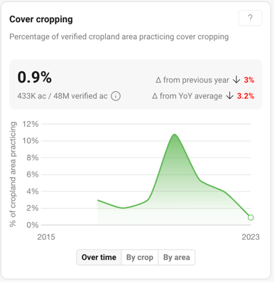Click the 2023 x-axis label

click(251, 237)
